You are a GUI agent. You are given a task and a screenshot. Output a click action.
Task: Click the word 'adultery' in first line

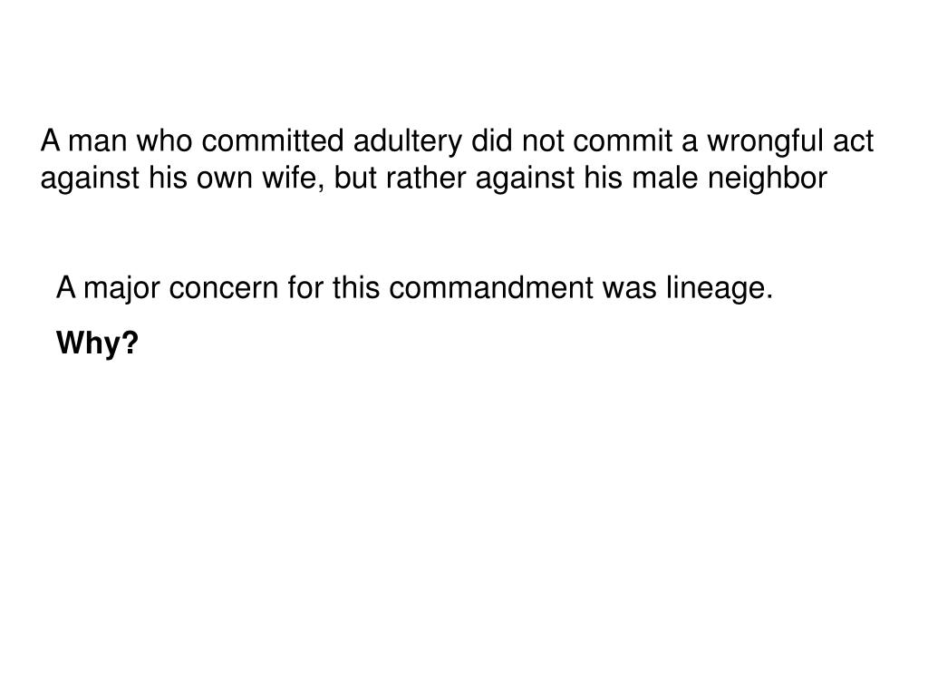pyautogui.click(x=407, y=140)
